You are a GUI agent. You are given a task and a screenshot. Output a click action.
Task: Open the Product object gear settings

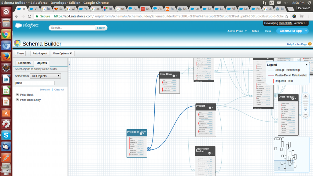[x=210, y=108]
